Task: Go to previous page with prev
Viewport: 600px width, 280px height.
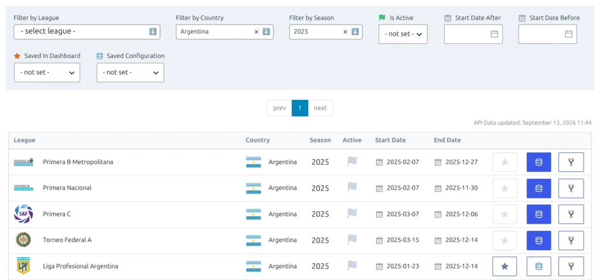Action: (279, 108)
